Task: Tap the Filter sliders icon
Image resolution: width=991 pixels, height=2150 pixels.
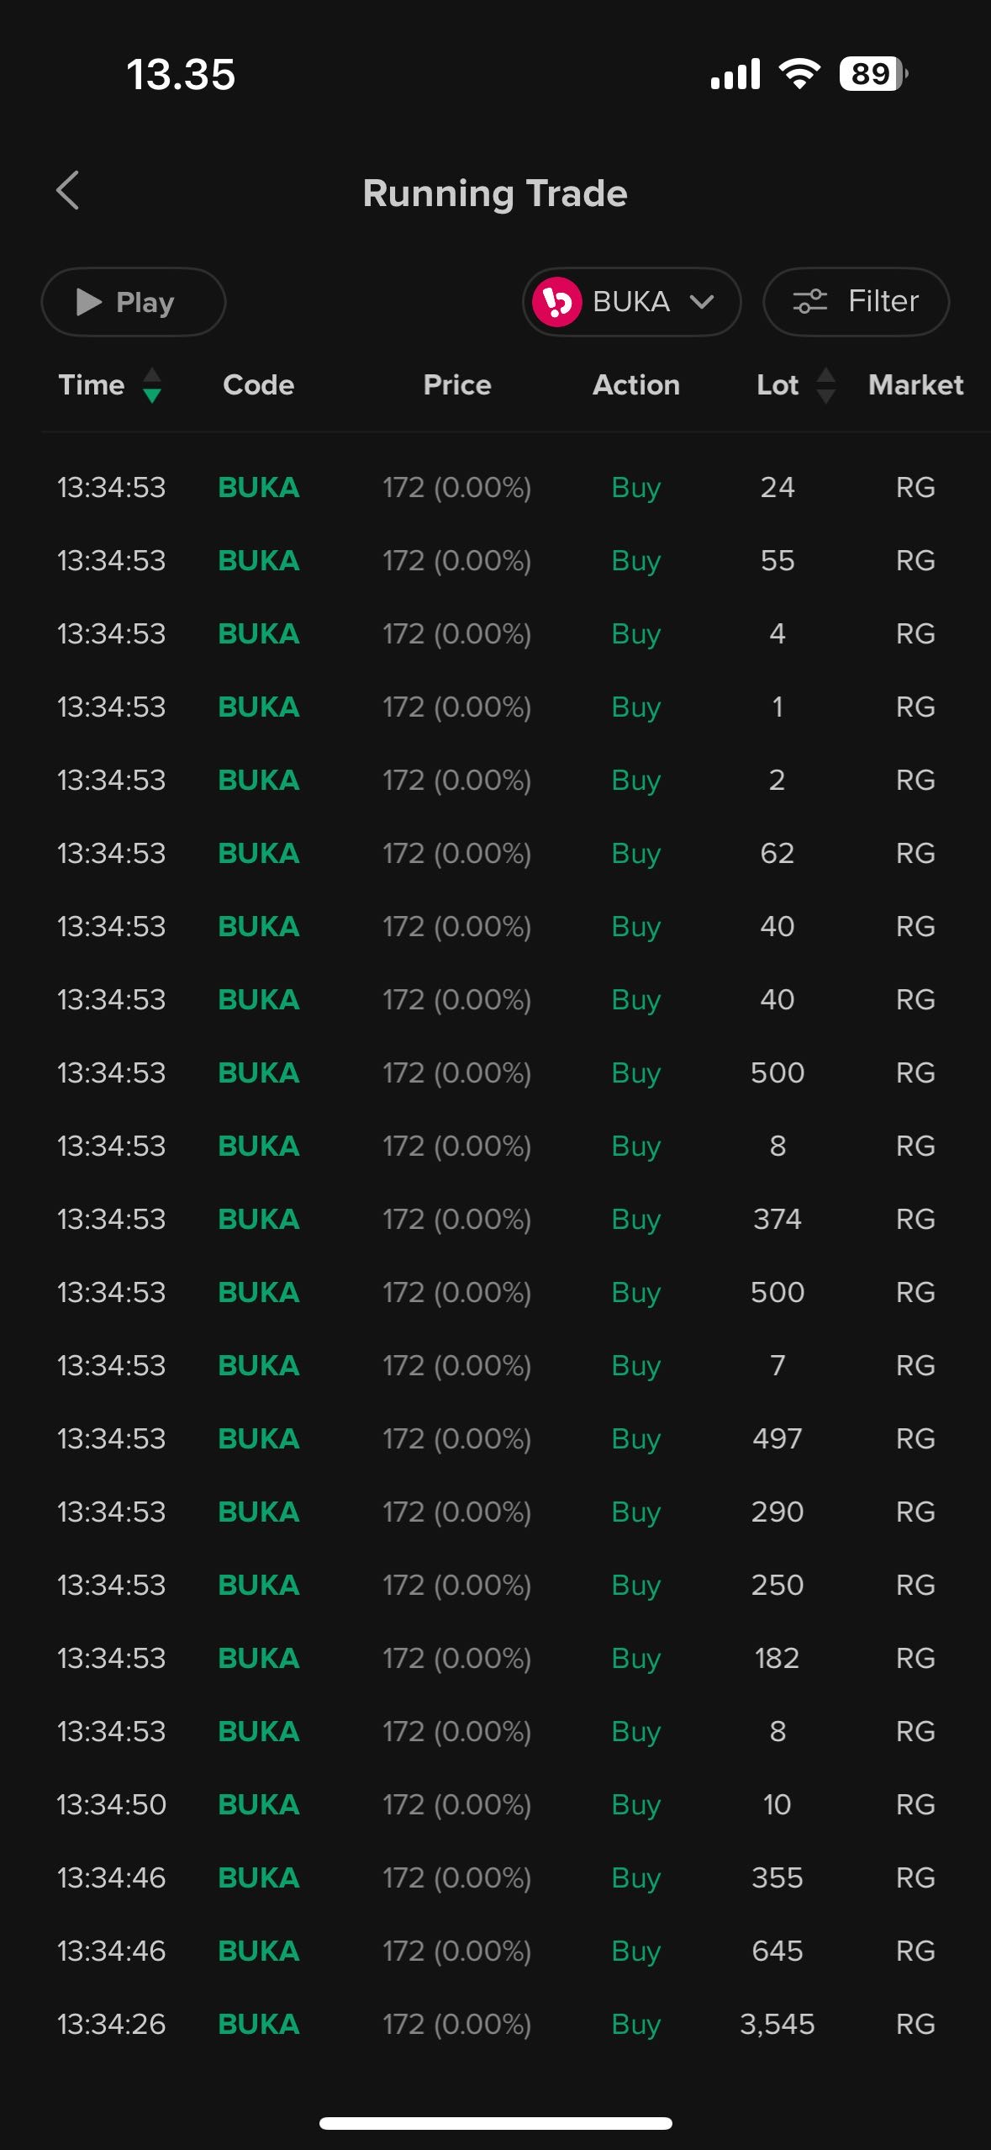Action: pyautogui.click(x=810, y=301)
